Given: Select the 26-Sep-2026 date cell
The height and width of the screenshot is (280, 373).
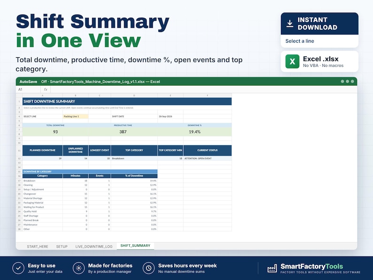Looking at the screenshot, I should pyautogui.click(x=171, y=117).
